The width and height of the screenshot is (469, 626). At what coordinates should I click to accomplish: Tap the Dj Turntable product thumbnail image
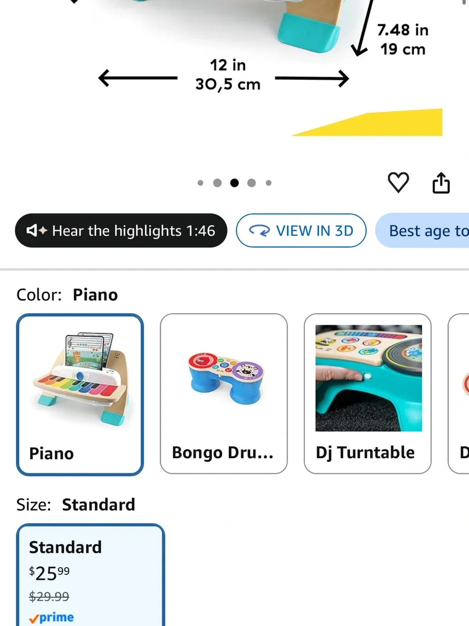coord(369,378)
